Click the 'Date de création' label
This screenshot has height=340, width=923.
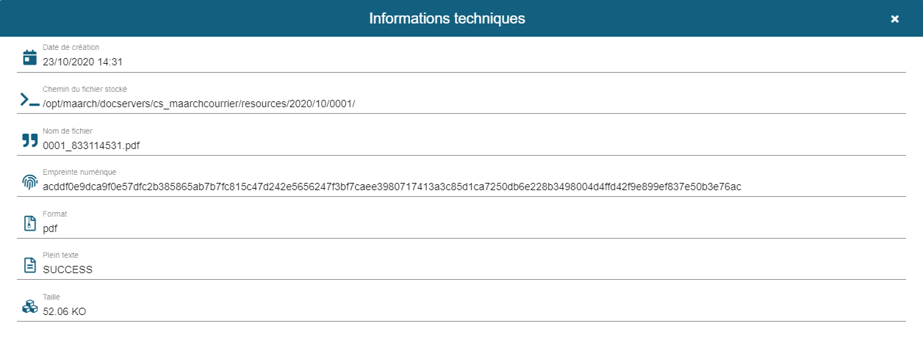71,47
